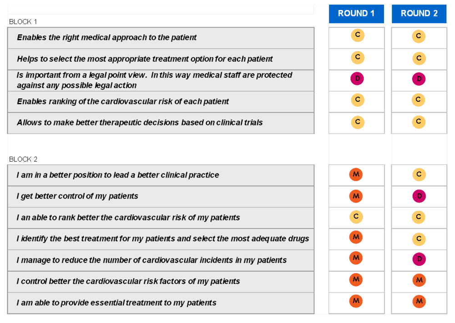Click Round 2 M badge for essential treatment row
455x323 pixels.
[x=419, y=301]
